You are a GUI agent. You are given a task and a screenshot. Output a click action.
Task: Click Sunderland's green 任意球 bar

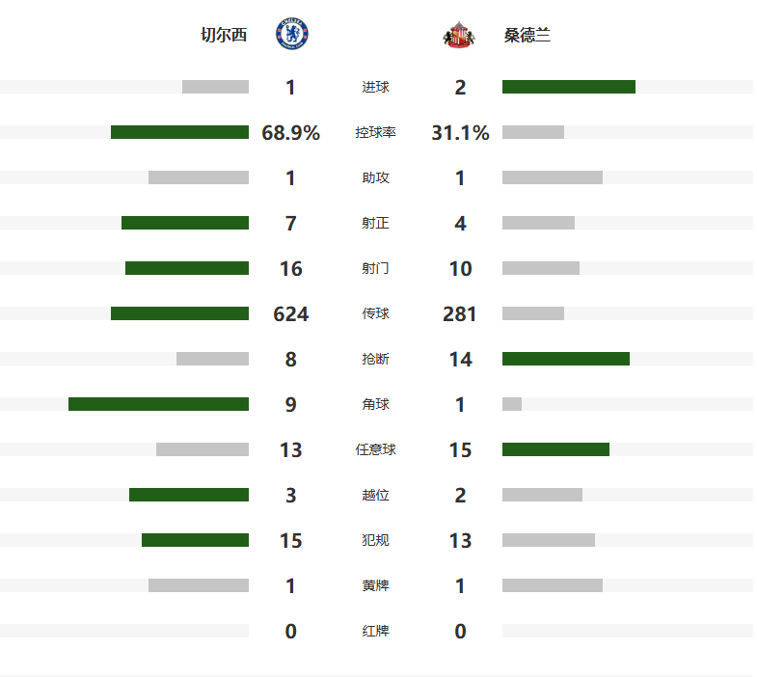[x=555, y=448]
